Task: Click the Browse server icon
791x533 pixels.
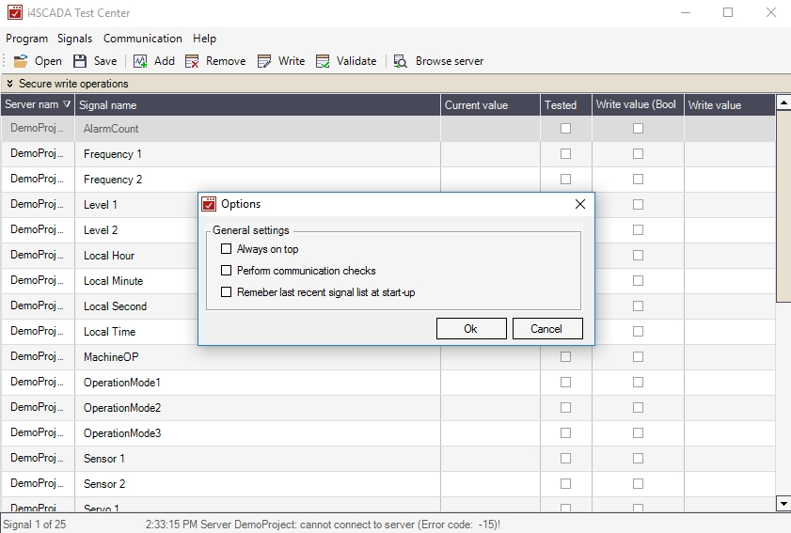Action: pyautogui.click(x=401, y=61)
